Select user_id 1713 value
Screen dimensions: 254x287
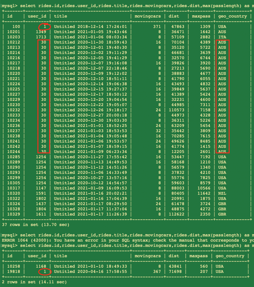(41, 37)
